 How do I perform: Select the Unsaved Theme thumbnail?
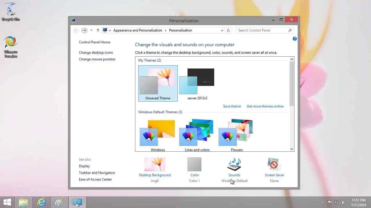pyautogui.click(x=158, y=83)
